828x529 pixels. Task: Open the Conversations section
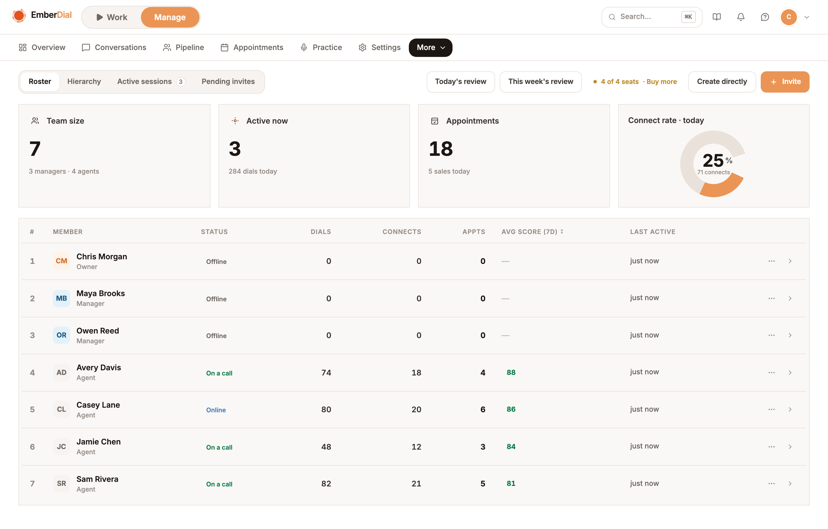114,47
